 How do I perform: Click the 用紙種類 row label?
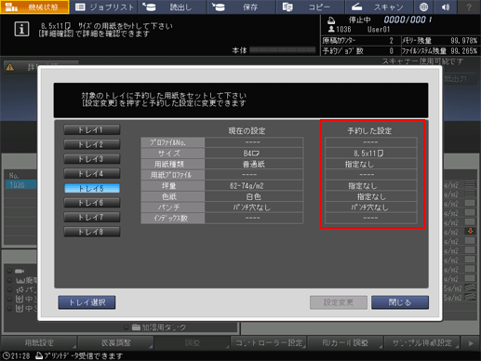point(173,164)
